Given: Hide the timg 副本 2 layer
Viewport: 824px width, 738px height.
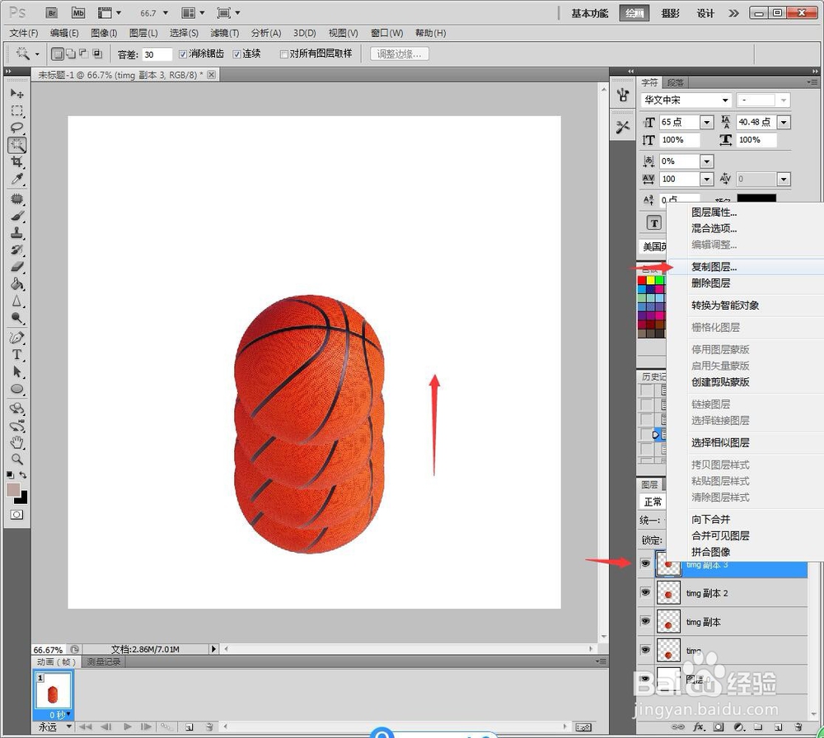Looking at the screenshot, I should (646, 593).
